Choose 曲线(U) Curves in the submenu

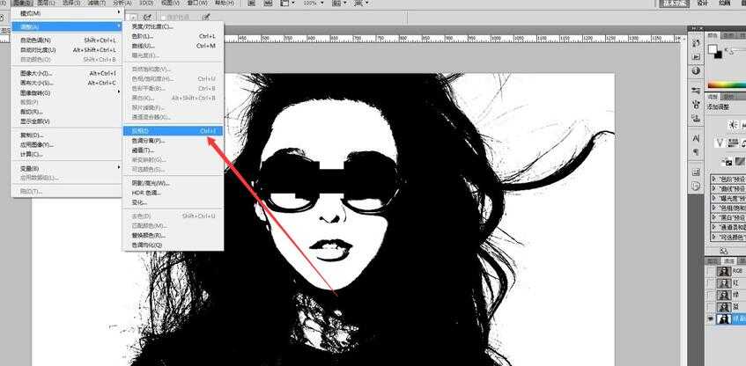click(173, 46)
